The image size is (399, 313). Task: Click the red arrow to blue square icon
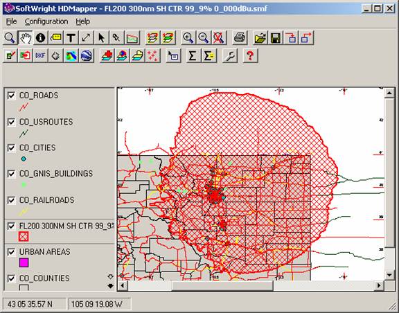tap(292, 38)
